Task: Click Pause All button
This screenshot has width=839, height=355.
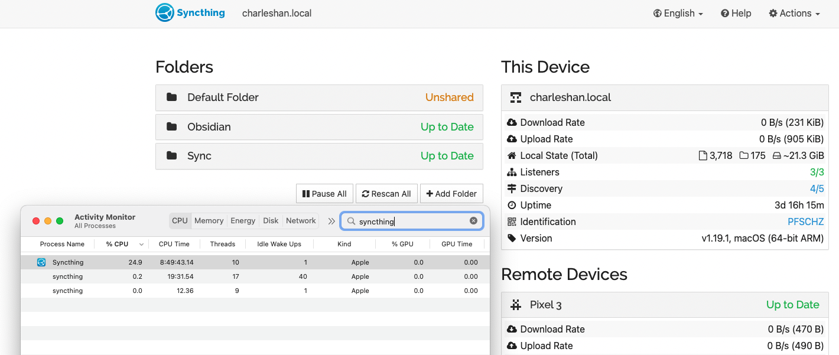Action: [324, 194]
